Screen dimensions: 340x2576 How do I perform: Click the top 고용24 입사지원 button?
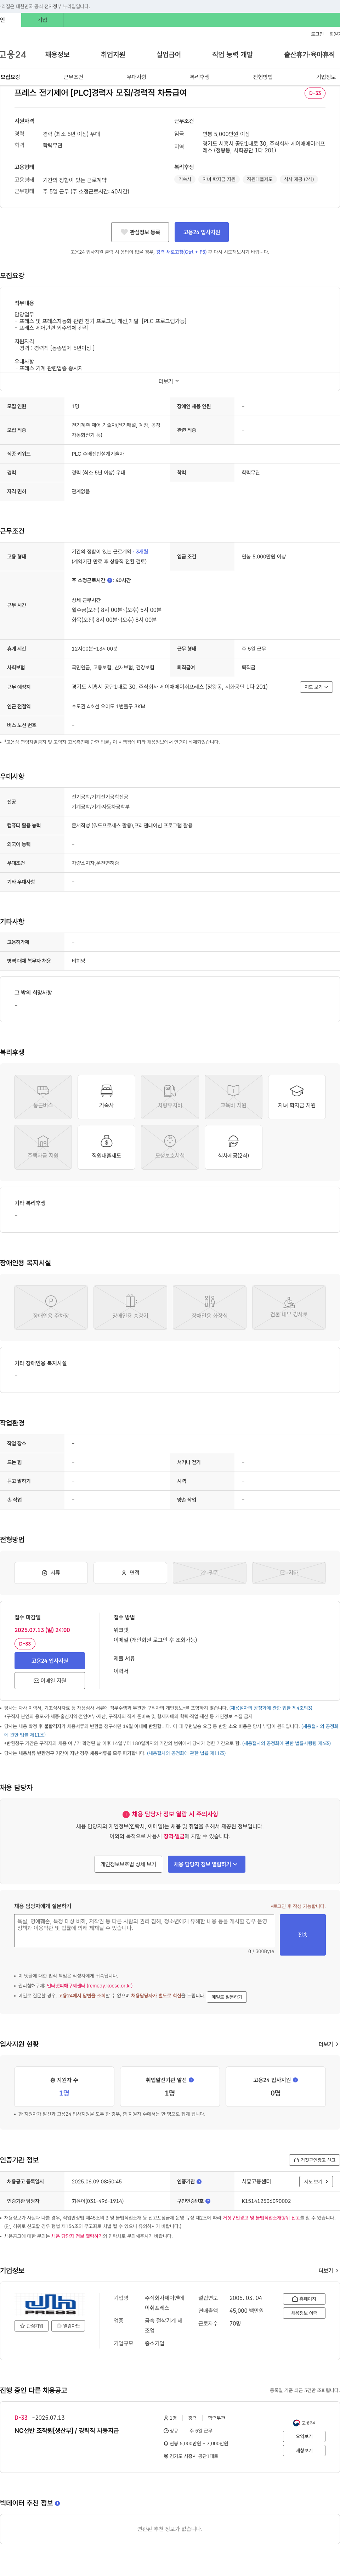tap(202, 232)
